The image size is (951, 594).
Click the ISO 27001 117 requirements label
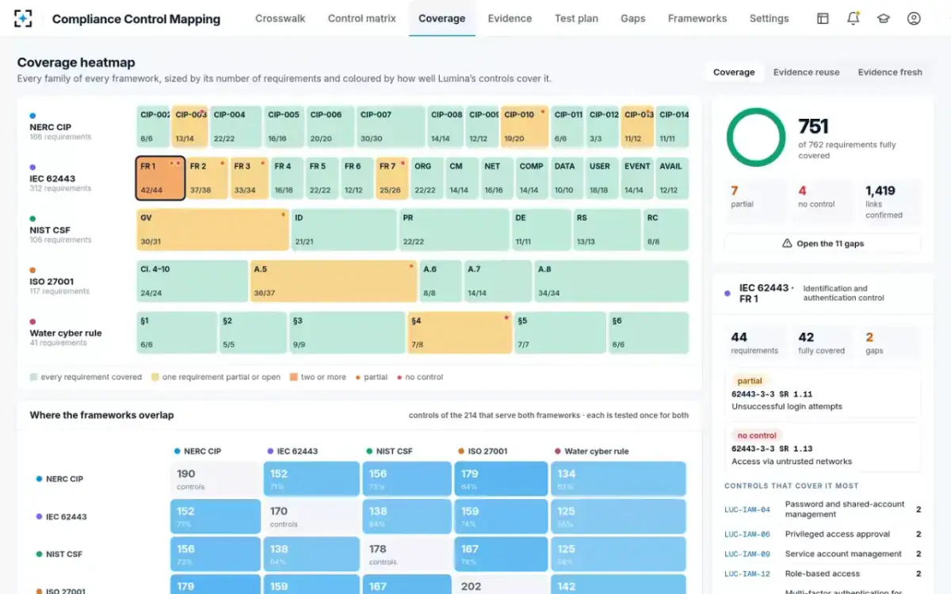click(x=59, y=291)
